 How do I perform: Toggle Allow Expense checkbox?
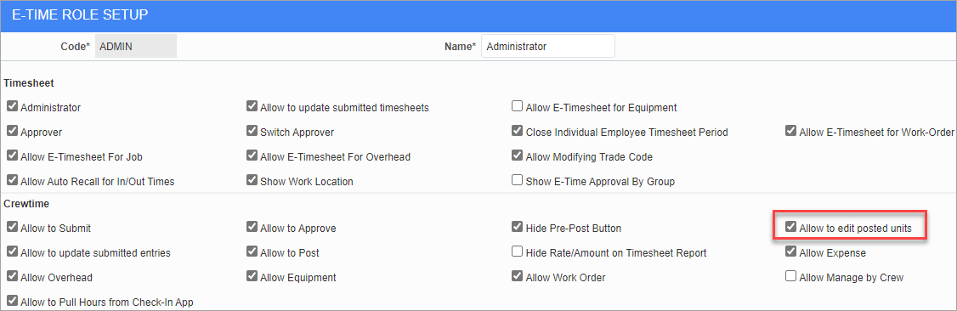point(790,252)
